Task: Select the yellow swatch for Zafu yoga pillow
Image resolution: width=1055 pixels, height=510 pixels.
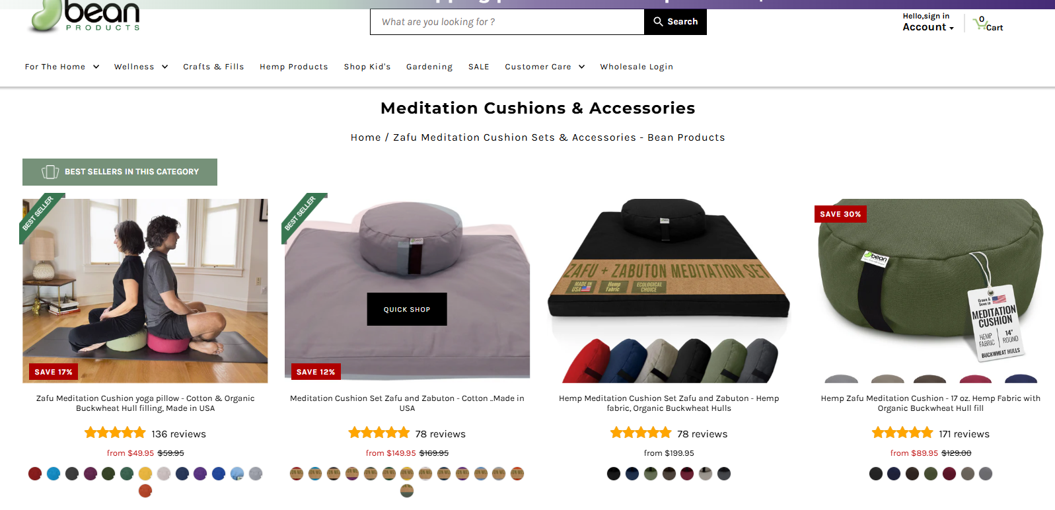Action: 145,473
